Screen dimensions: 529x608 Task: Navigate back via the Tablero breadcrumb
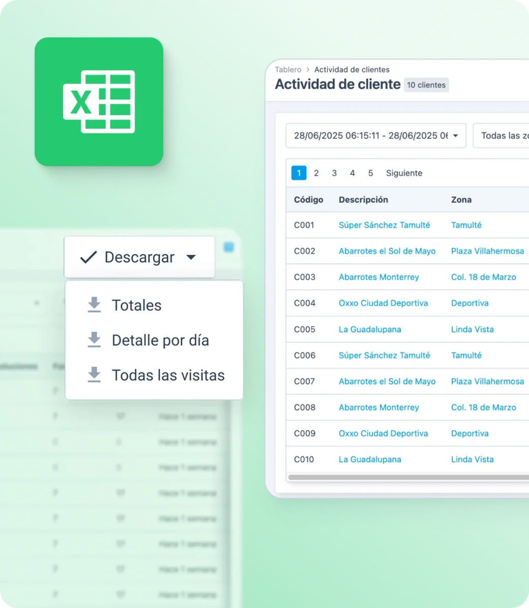click(x=288, y=69)
